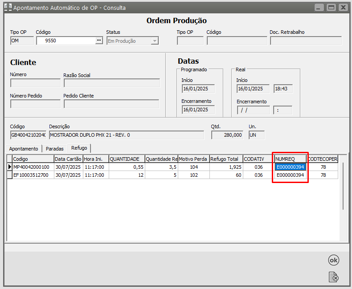352x289 pixels.
Task: Switch to the Apontamento tab
Action: (x=24, y=148)
